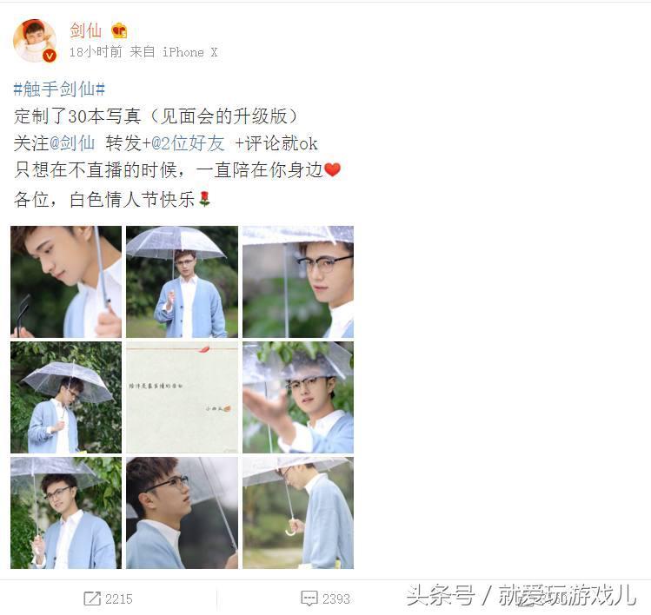Screen dimensions: 651x615
Task: Click the crown membership badge icon
Action: [119, 30]
